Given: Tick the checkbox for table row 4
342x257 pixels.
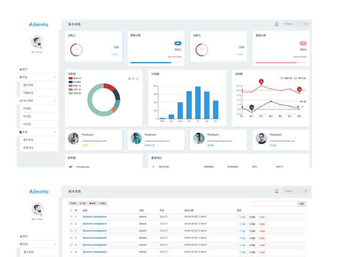Looking at the screenshot, I should [71, 238].
